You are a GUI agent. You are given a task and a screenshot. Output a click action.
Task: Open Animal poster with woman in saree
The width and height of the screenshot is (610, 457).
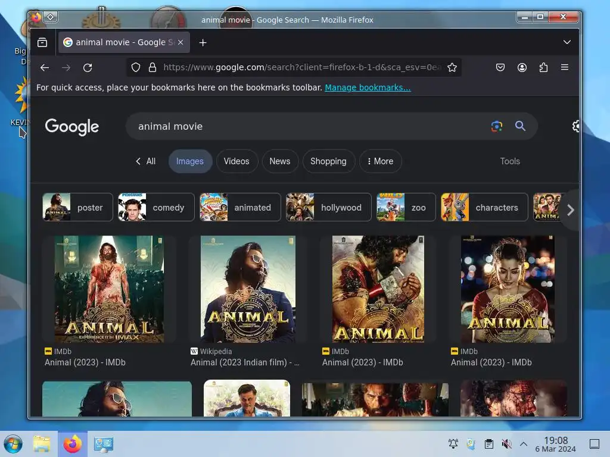[508, 289]
